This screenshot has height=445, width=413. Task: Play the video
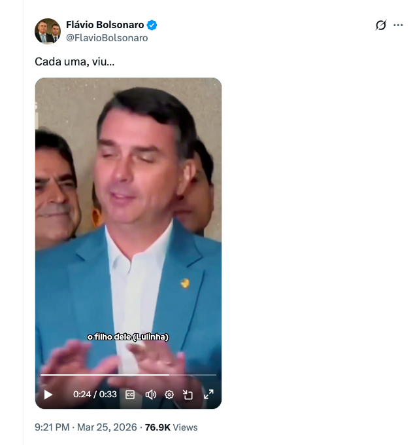pyautogui.click(x=48, y=395)
